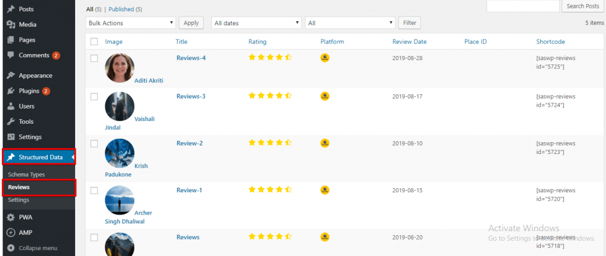This screenshot has height=256, width=606.
Task: Open Schema Types submenu item
Action: pyautogui.click(x=26, y=175)
